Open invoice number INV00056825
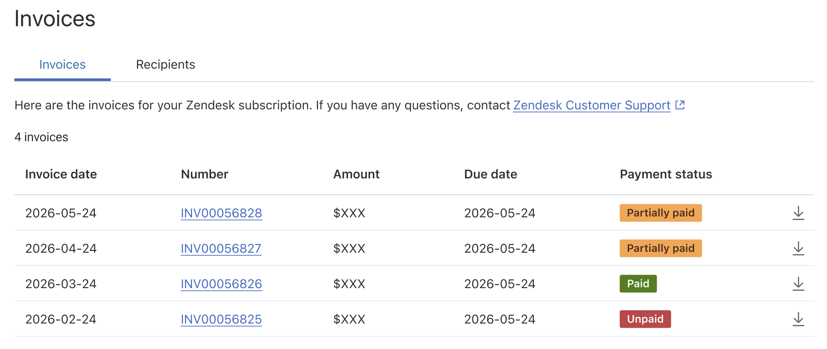 point(221,319)
